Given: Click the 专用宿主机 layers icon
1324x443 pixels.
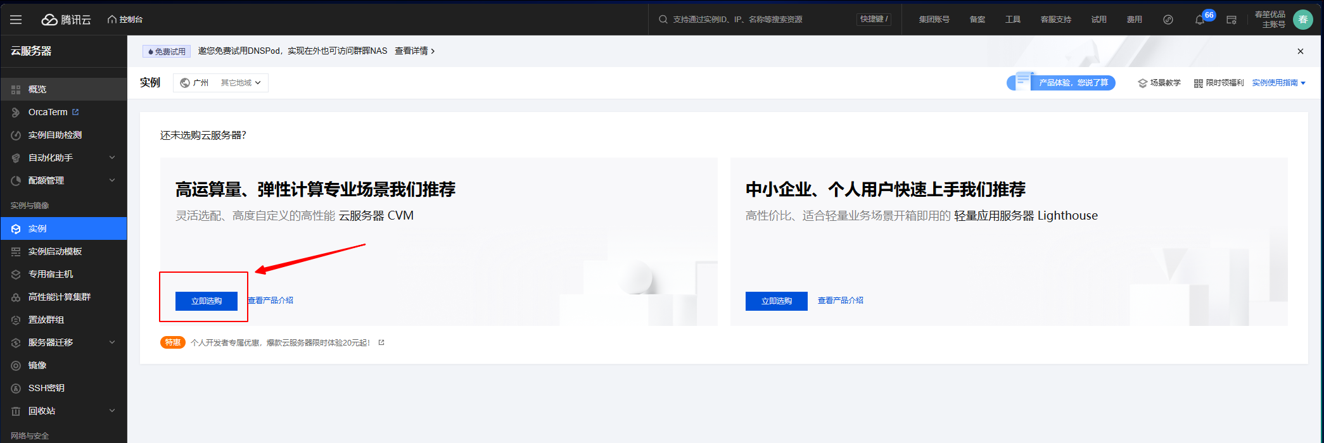Looking at the screenshot, I should 16,274.
